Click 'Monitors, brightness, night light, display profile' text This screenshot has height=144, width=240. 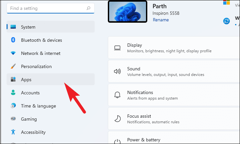tap(169, 51)
